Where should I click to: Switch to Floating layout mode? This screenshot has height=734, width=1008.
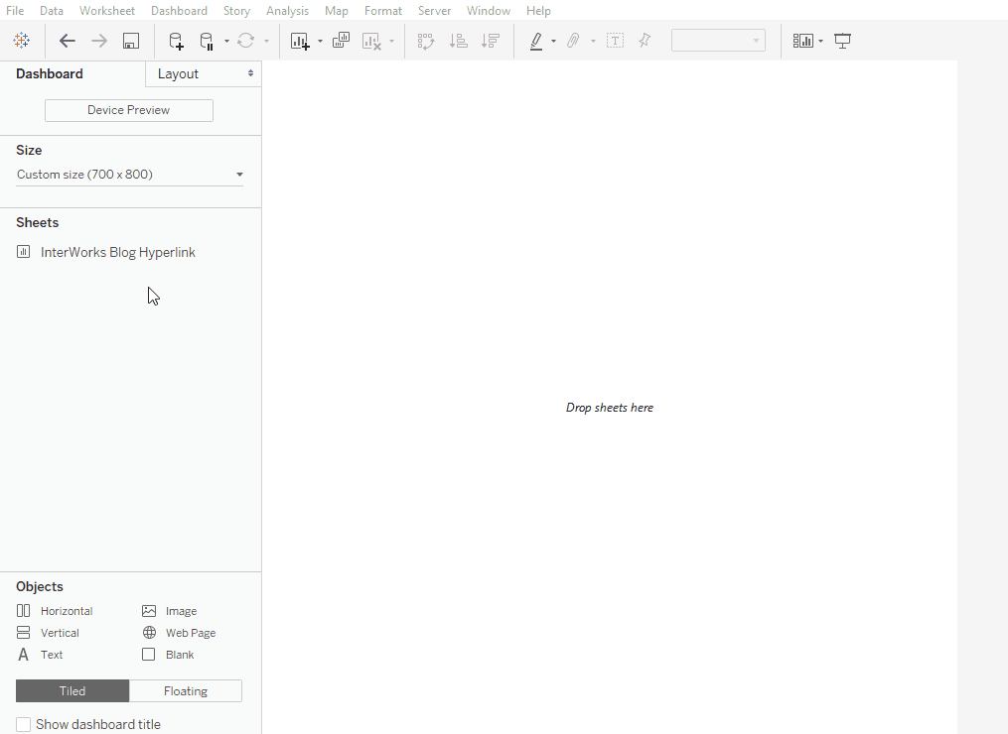point(186,691)
